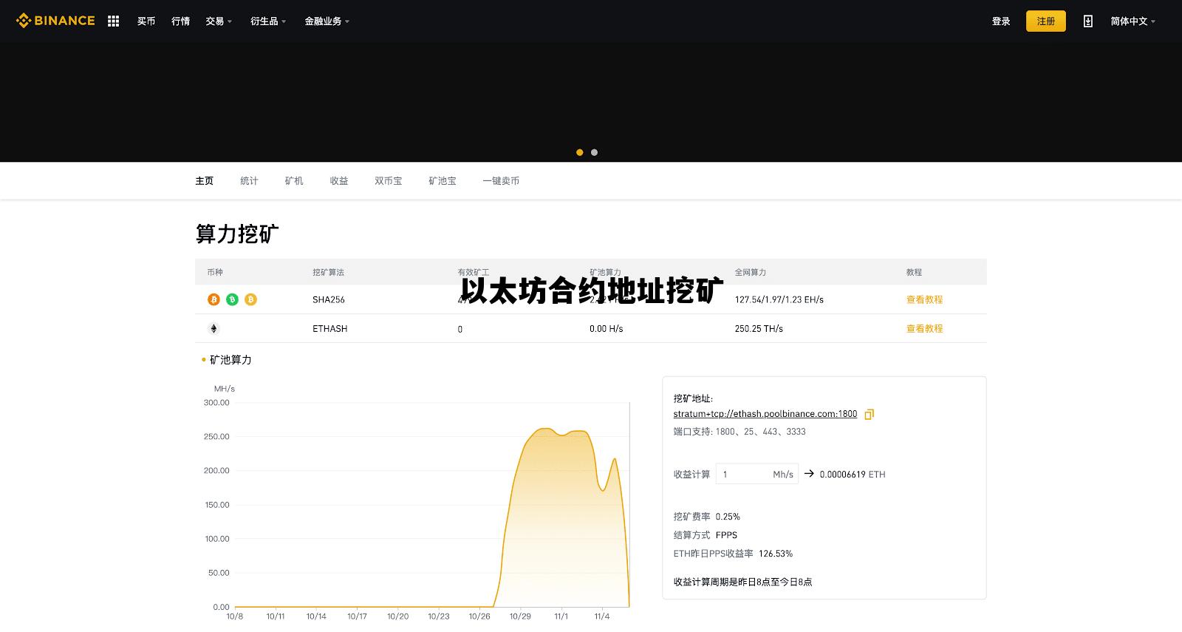Image resolution: width=1182 pixels, height=632 pixels.
Task: Switch to the 双币宝 tab
Action: [x=389, y=180]
